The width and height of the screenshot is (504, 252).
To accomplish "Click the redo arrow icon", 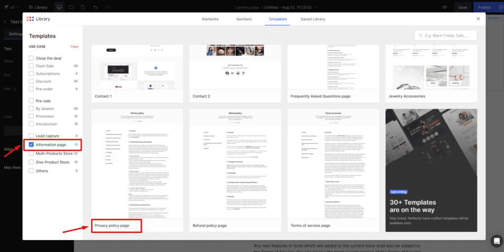I will pos(107,7).
